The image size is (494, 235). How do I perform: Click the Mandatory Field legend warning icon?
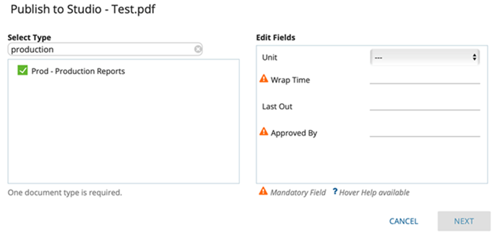click(263, 191)
